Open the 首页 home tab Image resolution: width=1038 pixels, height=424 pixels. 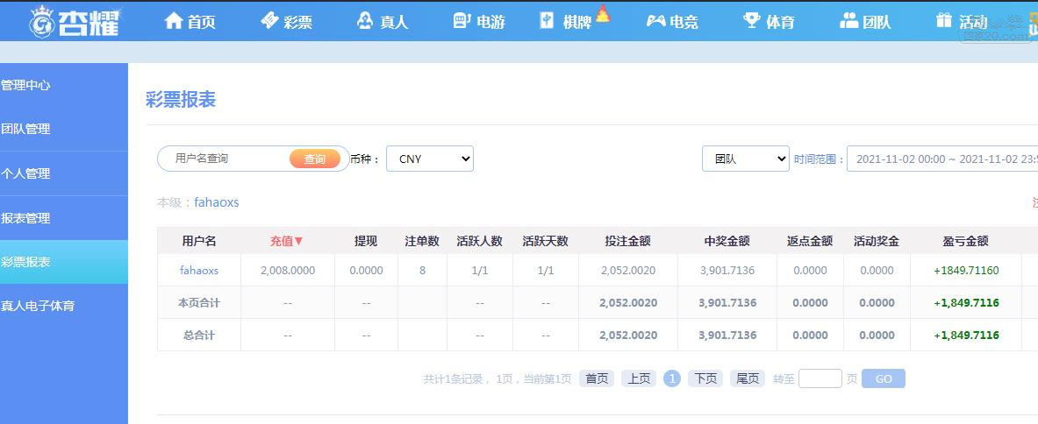(x=190, y=22)
